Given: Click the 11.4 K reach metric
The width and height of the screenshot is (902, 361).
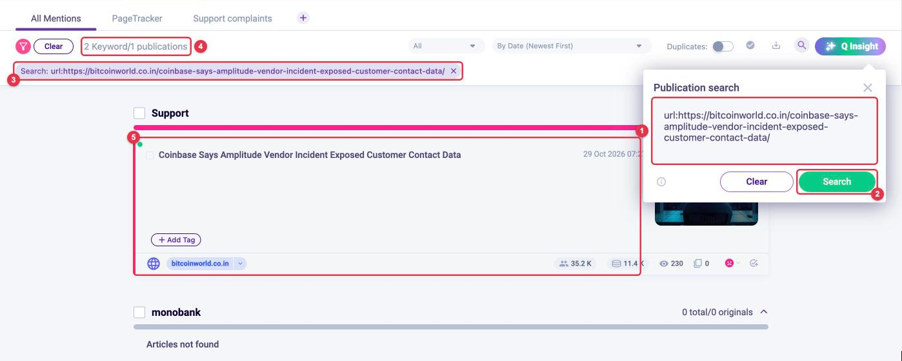Looking at the screenshot, I should click(x=627, y=263).
